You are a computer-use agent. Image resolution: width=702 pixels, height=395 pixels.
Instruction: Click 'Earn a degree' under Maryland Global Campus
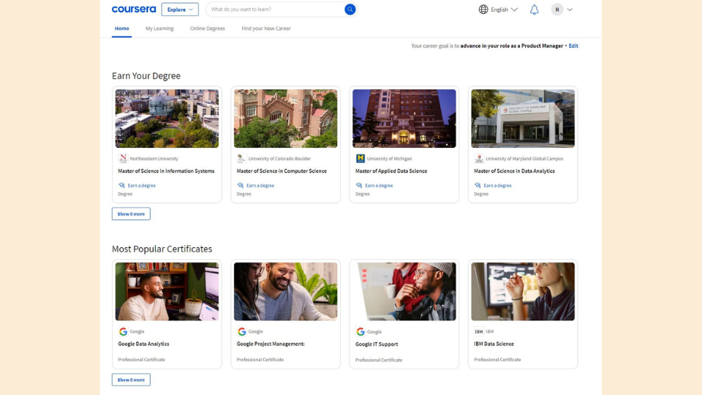point(497,185)
